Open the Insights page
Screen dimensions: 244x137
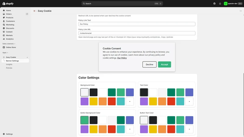point(9,65)
